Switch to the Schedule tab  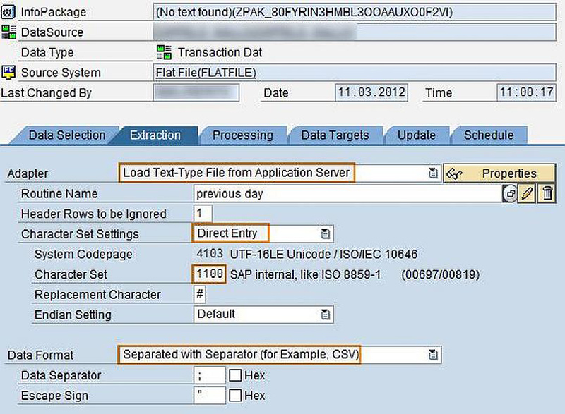tap(489, 135)
